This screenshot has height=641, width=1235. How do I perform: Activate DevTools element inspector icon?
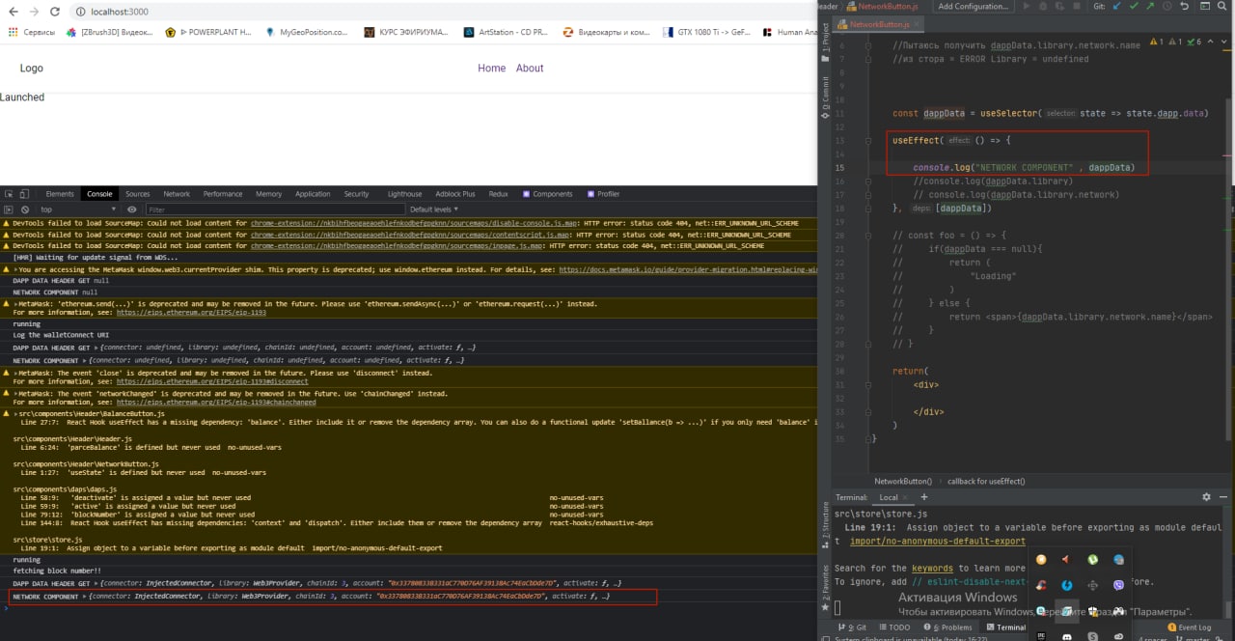tap(10, 194)
